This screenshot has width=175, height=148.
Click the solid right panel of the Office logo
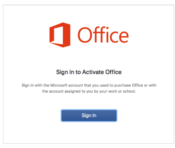point(67,35)
